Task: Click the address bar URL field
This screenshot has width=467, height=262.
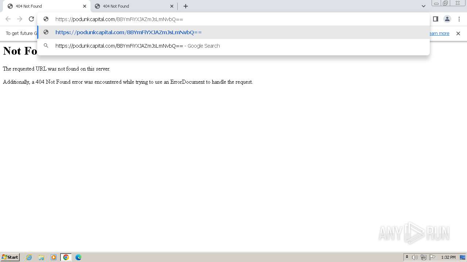Action: click(233, 19)
